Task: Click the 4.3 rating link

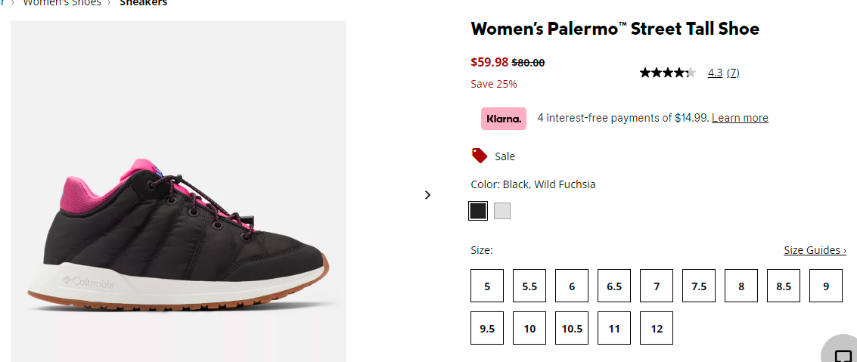Action: tap(715, 73)
